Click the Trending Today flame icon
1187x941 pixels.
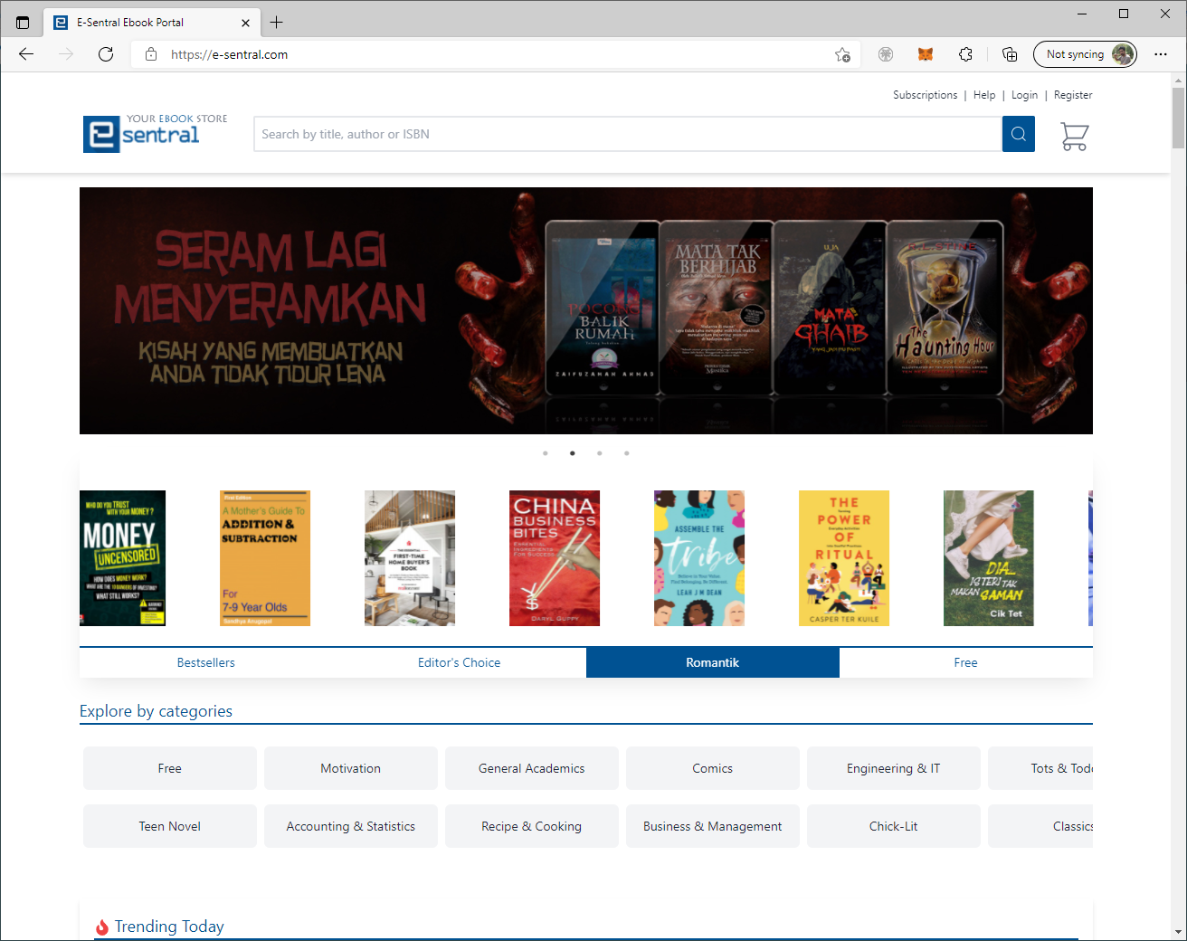(102, 927)
